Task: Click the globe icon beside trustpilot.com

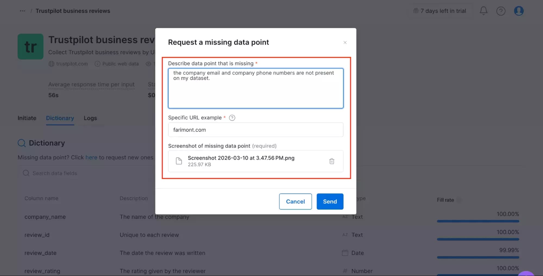Action: [51, 64]
